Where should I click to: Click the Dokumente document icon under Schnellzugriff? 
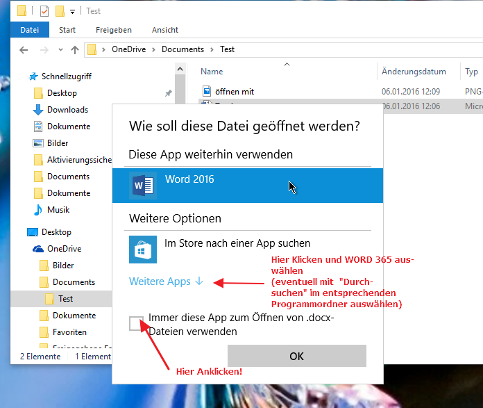tap(38, 127)
